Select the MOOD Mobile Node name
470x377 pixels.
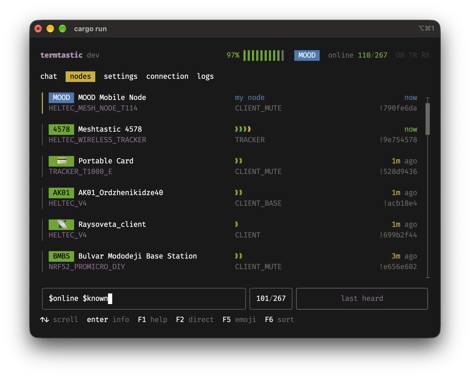[112, 98]
